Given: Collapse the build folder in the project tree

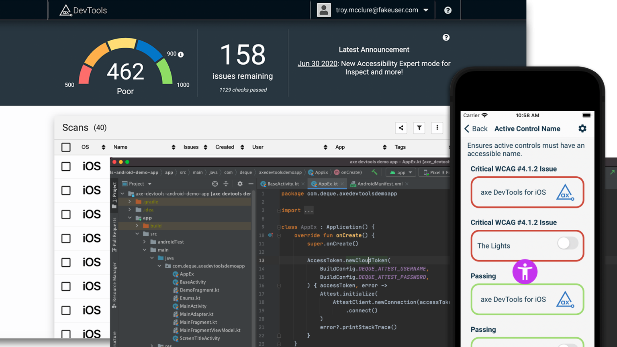Looking at the screenshot, I should point(137,225).
